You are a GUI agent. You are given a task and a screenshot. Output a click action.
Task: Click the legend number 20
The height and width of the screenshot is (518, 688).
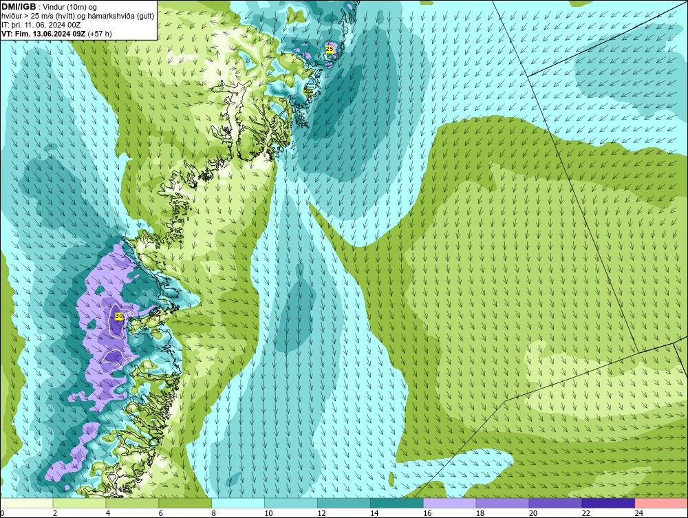point(533,513)
